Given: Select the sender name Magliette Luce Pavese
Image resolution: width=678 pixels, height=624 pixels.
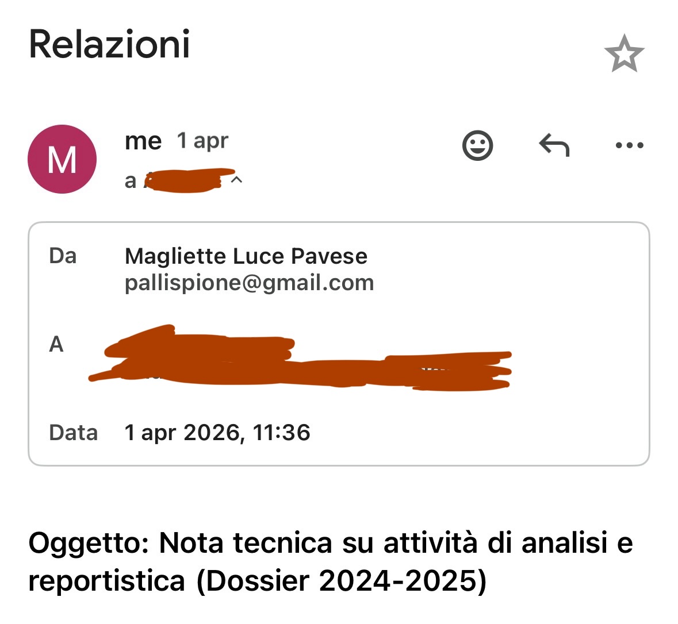Looking at the screenshot, I should point(246,256).
